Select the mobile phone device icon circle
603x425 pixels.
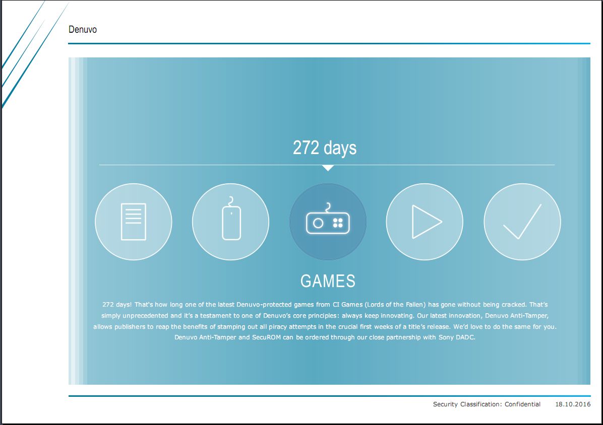coord(231,222)
